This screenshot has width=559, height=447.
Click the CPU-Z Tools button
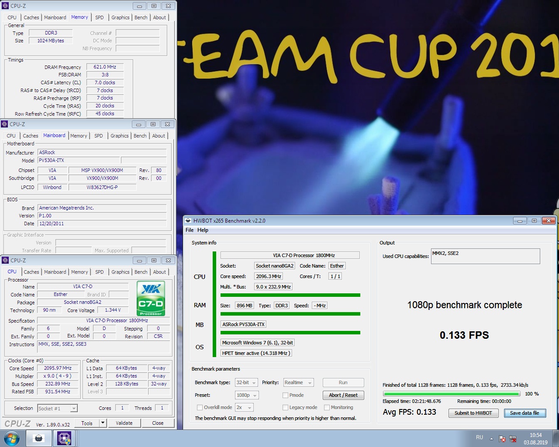coord(87,423)
